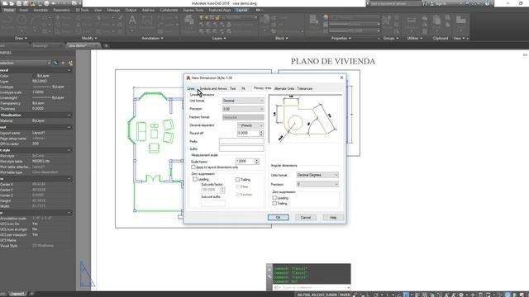Click the Base icon in the View panel
This screenshot has width=529, height=297.
pos(460,21)
